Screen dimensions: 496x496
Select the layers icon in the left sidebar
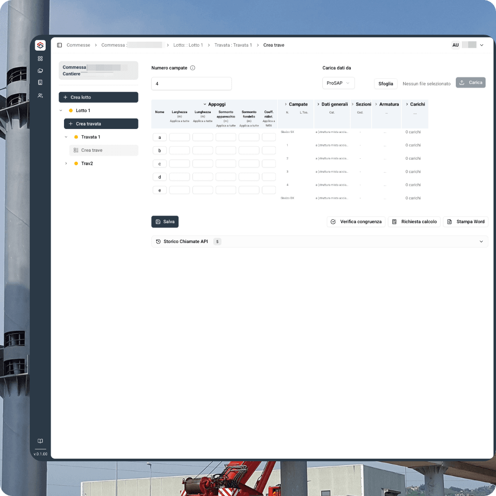pyautogui.click(x=40, y=70)
